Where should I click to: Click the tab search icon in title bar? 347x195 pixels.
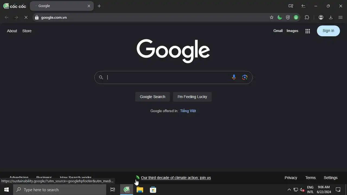[291, 6]
